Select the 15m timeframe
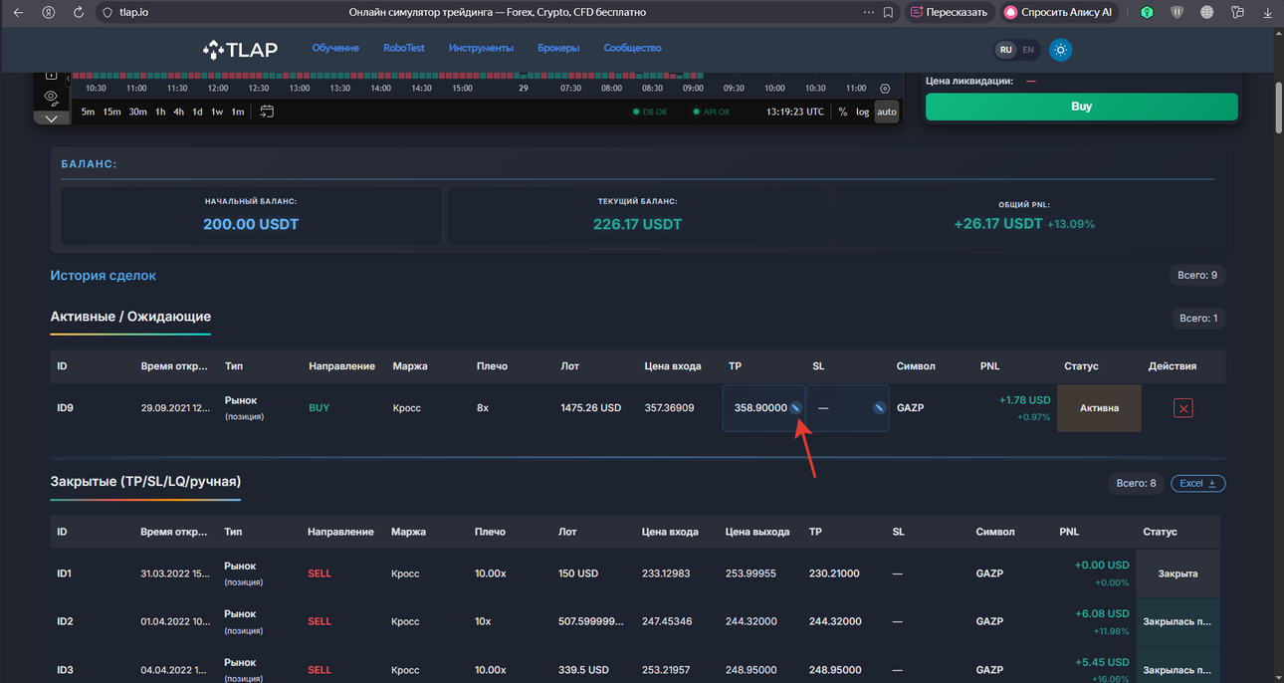Image resolution: width=1284 pixels, height=683 pixels. [x=111, y=112]
